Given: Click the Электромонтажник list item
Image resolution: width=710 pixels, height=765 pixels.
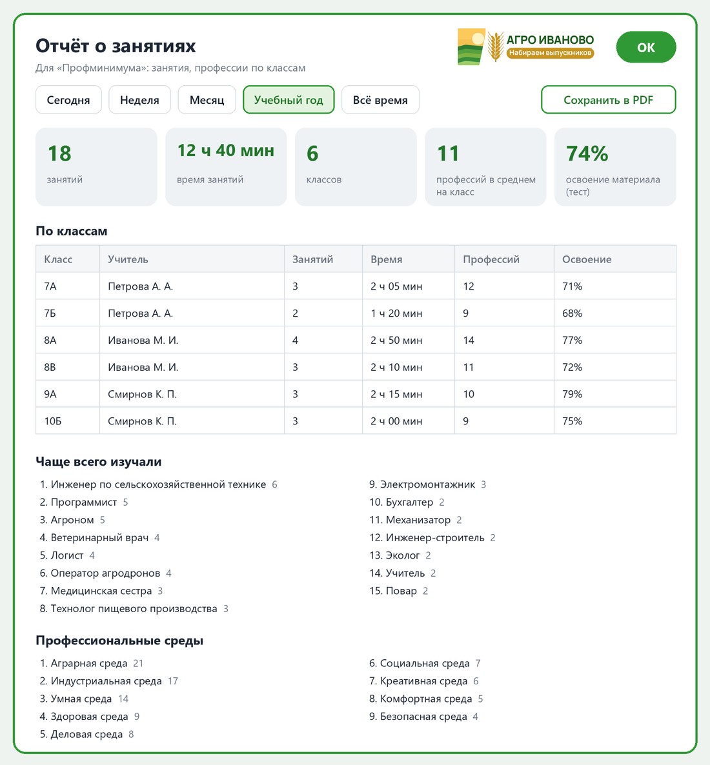Looking at the screenshot, I should tap(428, 484).
